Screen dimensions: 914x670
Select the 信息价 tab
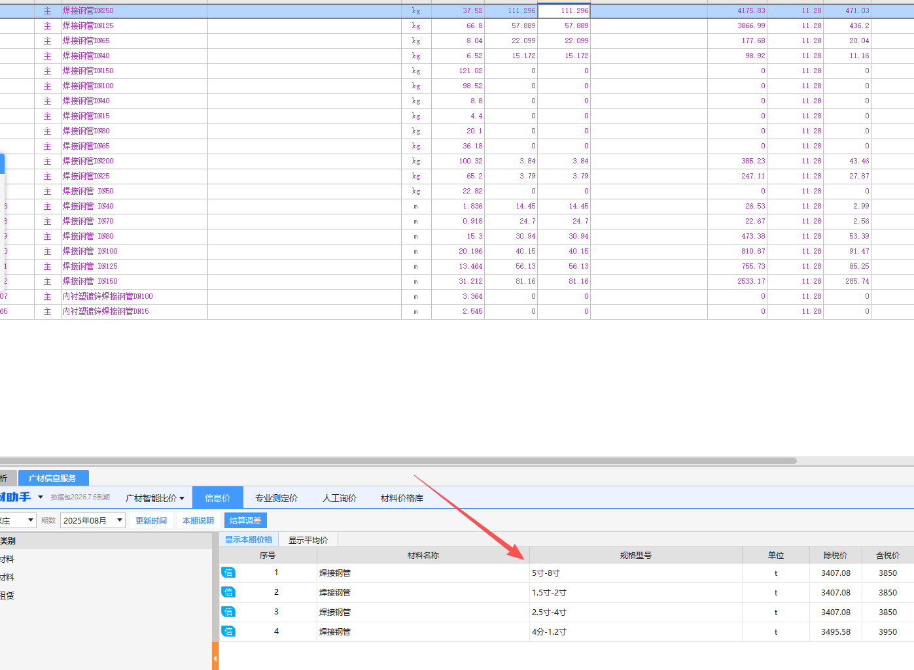click(x=218, y=498)
